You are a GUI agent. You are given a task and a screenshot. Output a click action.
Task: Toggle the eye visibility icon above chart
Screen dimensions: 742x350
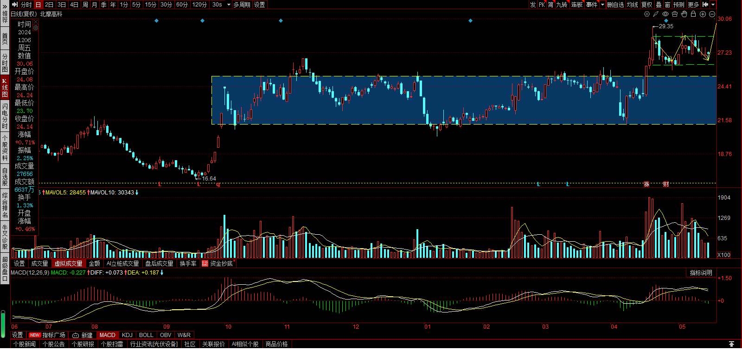(x=665, y=14)
